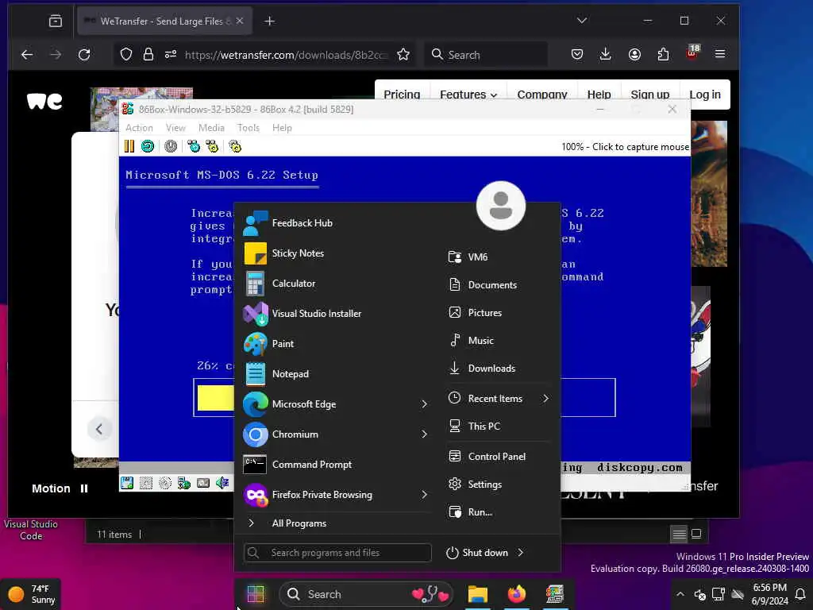Open the Help menu in 86Box
The height and width of the screenshot is (610, 813).
point(282,128)
